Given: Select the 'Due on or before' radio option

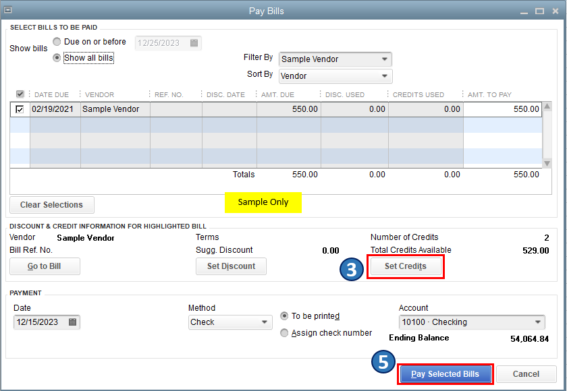Looking at the screenshot, I should pos(57,42).
